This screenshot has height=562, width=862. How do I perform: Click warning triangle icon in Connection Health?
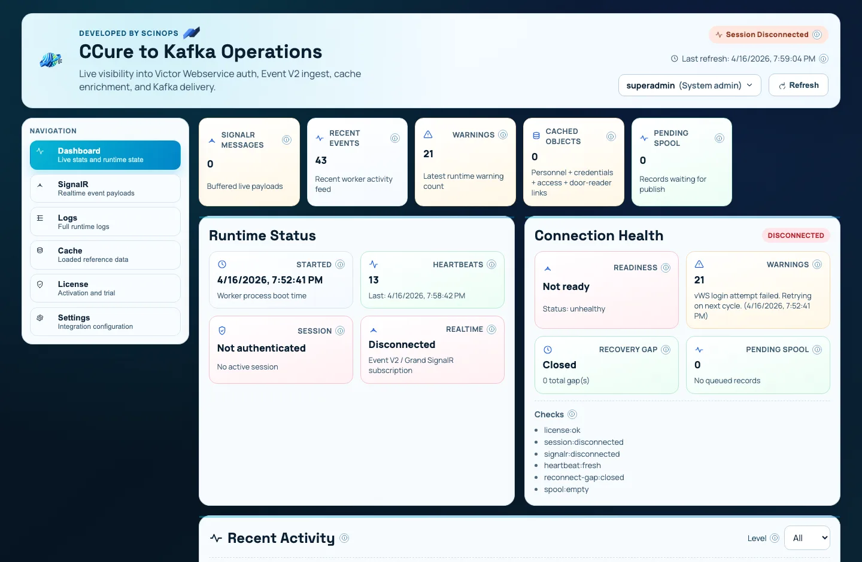[x=699, y=264]
